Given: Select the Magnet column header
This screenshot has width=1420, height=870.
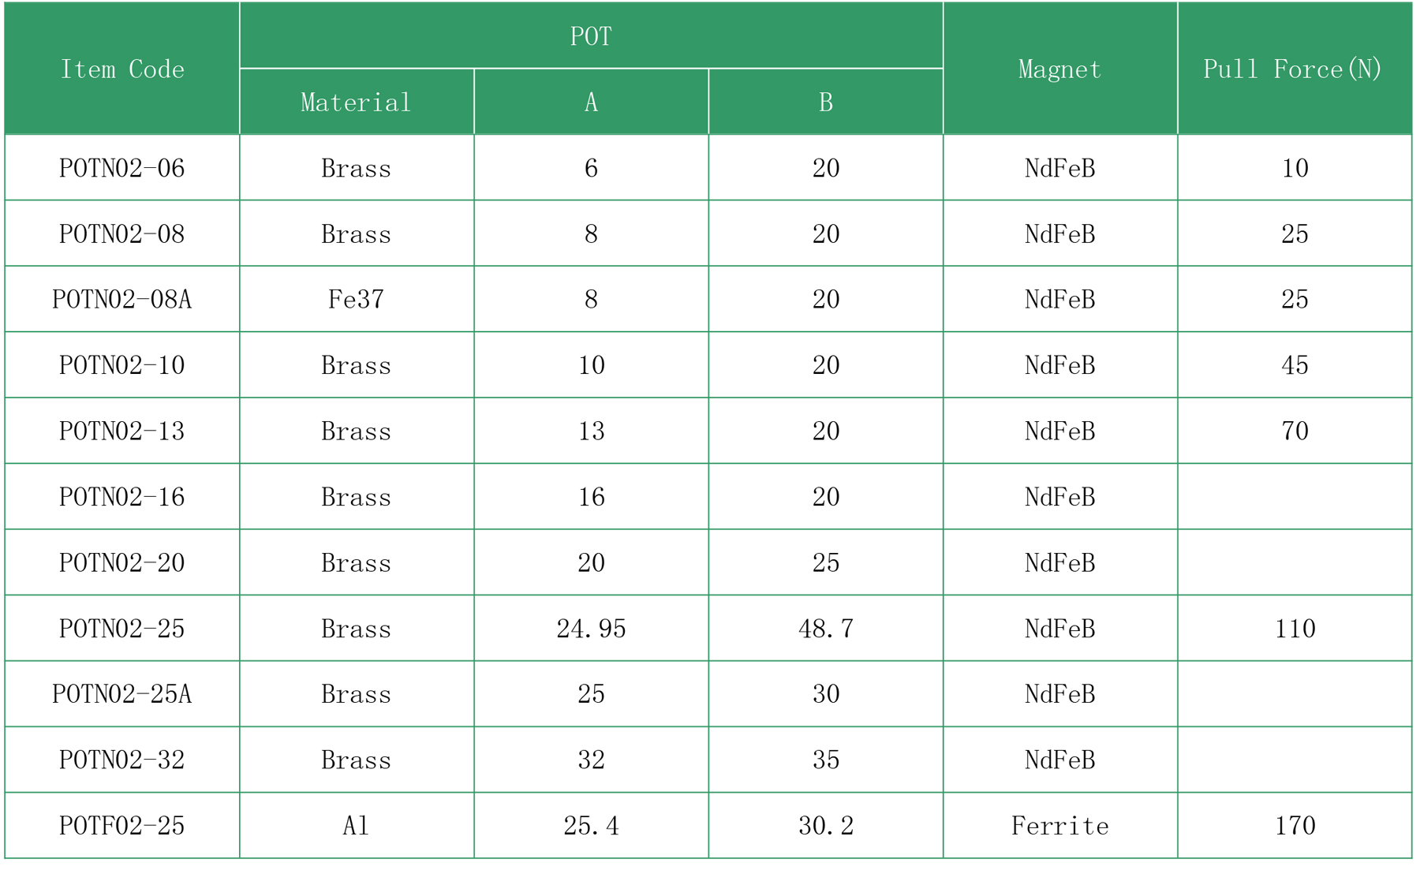Looking at the screenshot, I should (x=1059, y=69).
